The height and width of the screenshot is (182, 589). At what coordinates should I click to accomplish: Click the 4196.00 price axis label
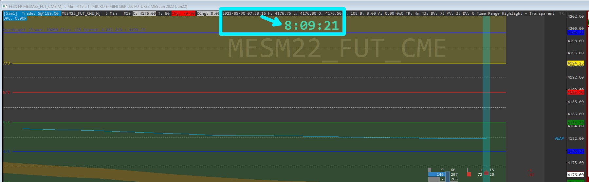576,53
